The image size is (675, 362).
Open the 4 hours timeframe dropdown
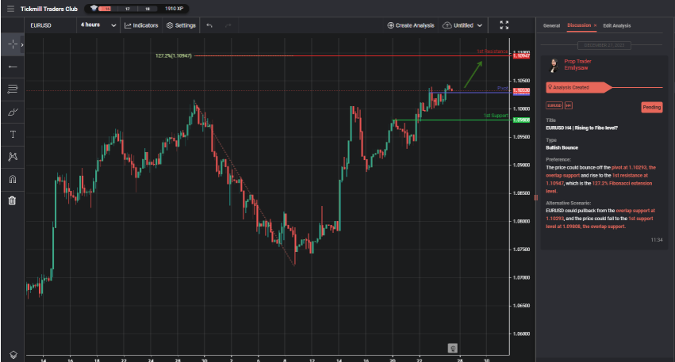(x=98, y=25)
